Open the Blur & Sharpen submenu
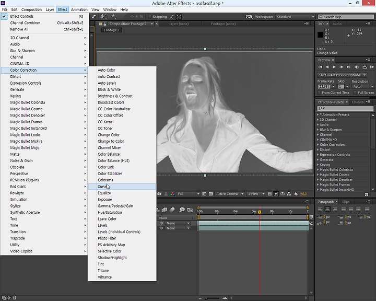 pyautogui.click(x=45, y=51)
